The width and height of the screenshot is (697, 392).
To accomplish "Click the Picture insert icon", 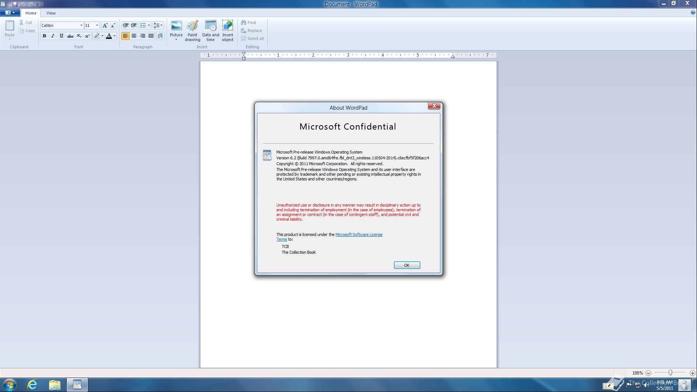I will (x=176, y=26).
